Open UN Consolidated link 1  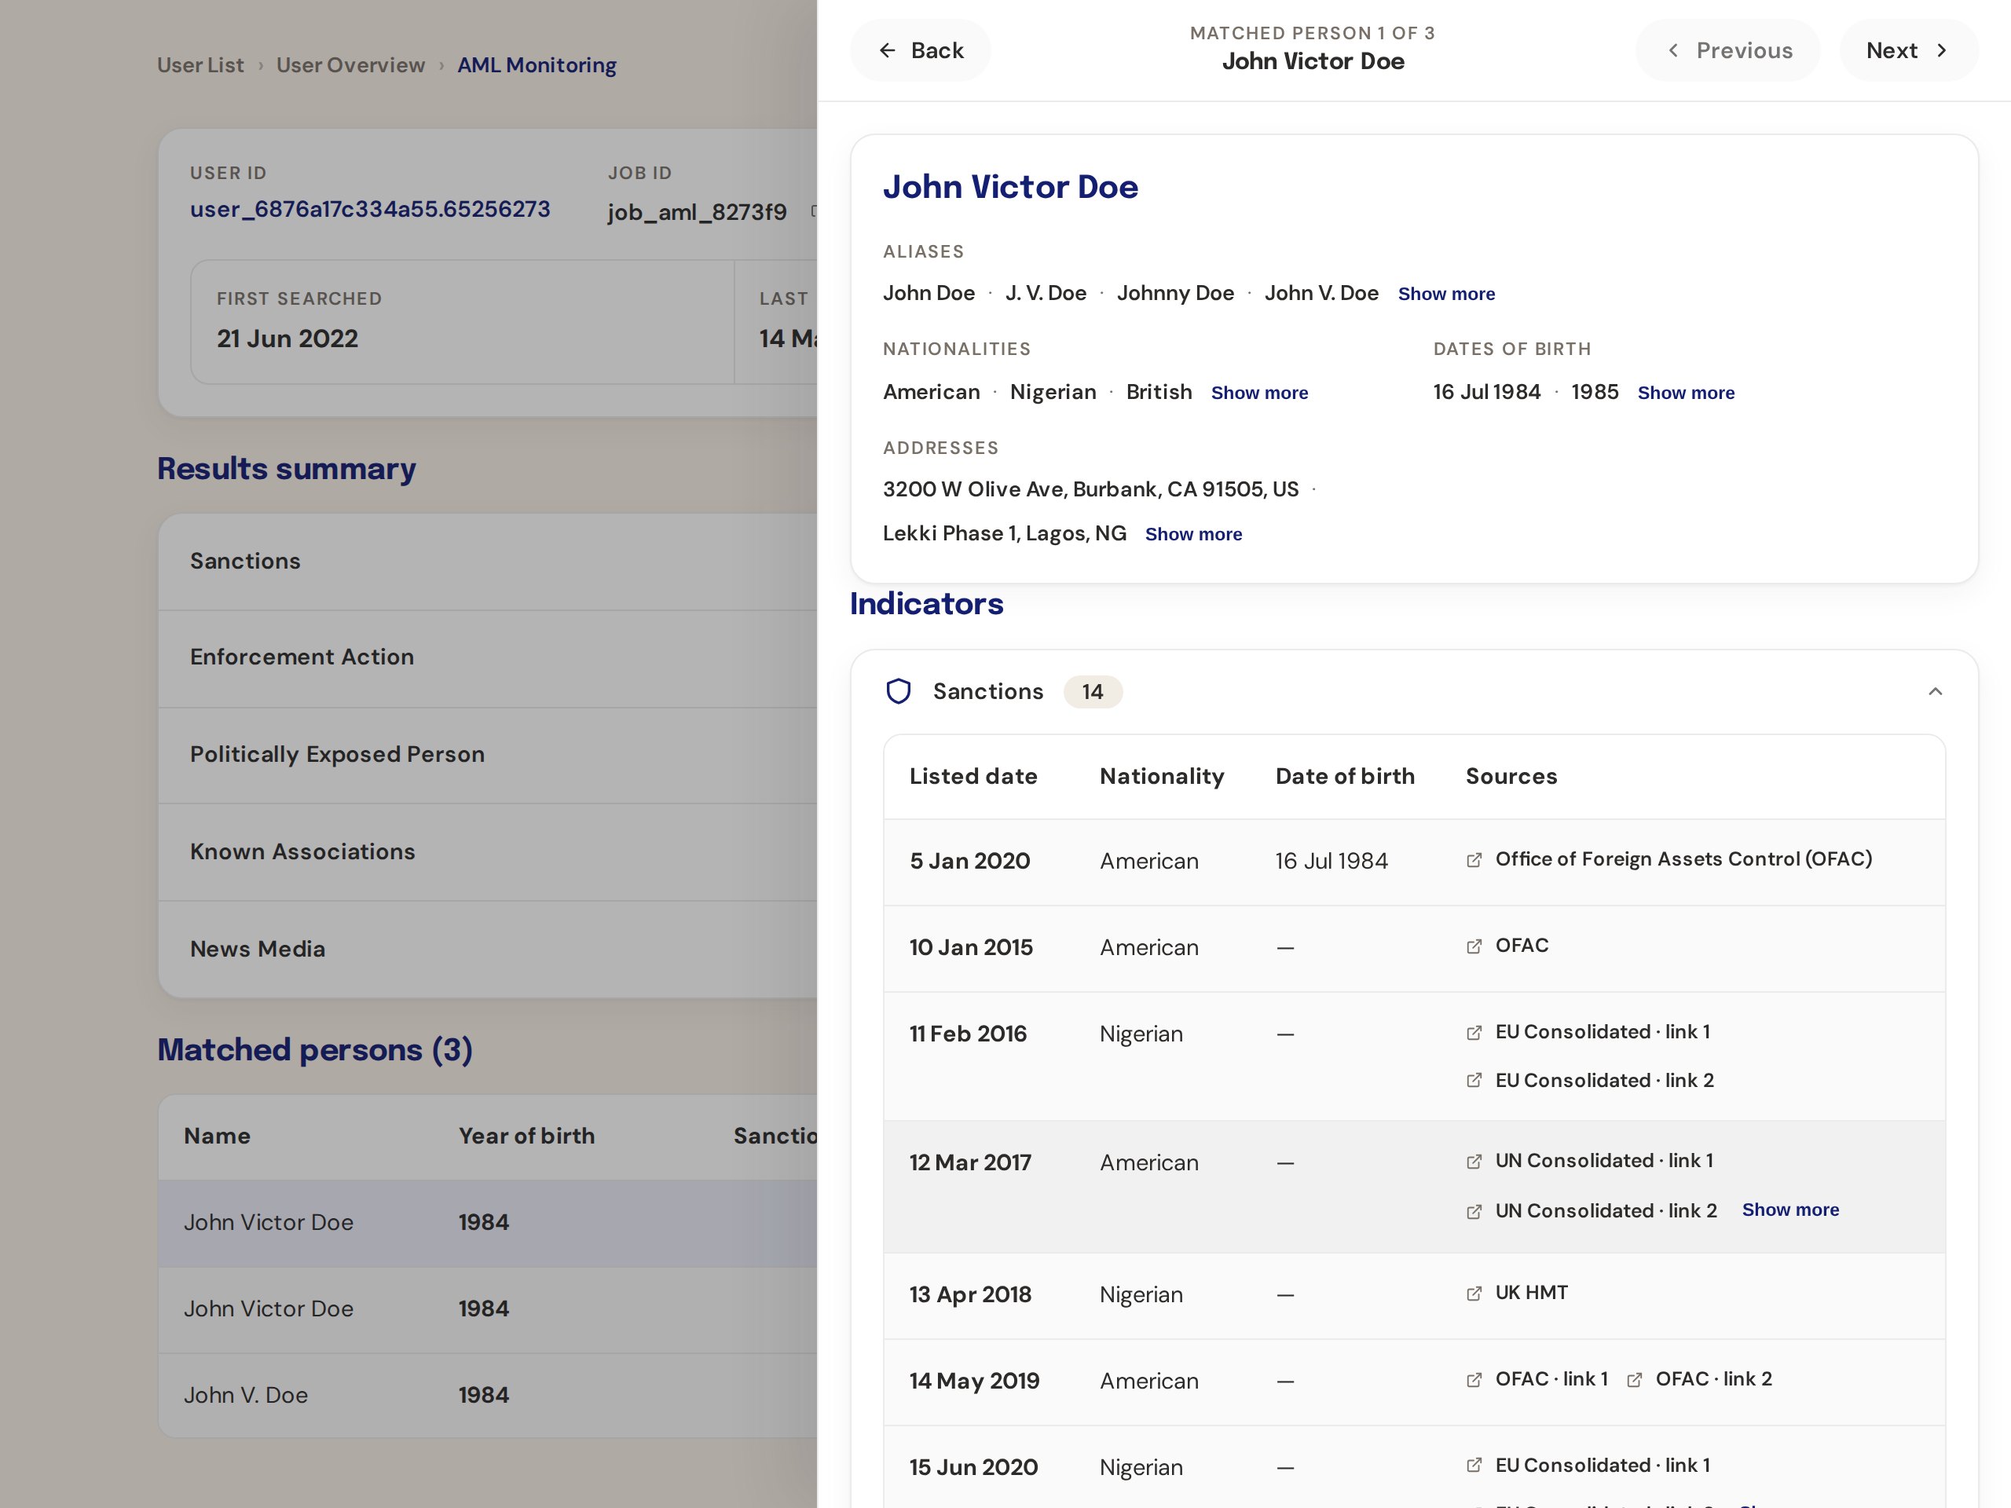[x=1604, y=1161]
